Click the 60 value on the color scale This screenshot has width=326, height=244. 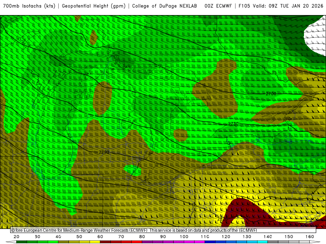click(100, 237)
